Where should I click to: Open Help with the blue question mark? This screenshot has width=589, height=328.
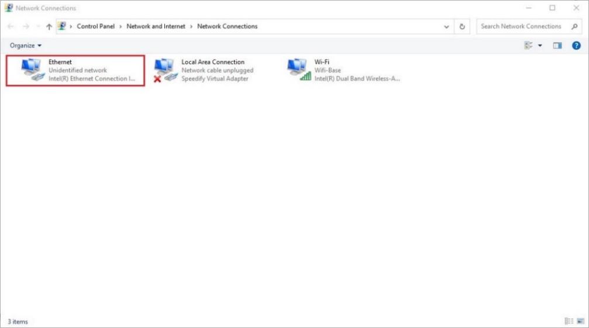click(x=576, y=46)
